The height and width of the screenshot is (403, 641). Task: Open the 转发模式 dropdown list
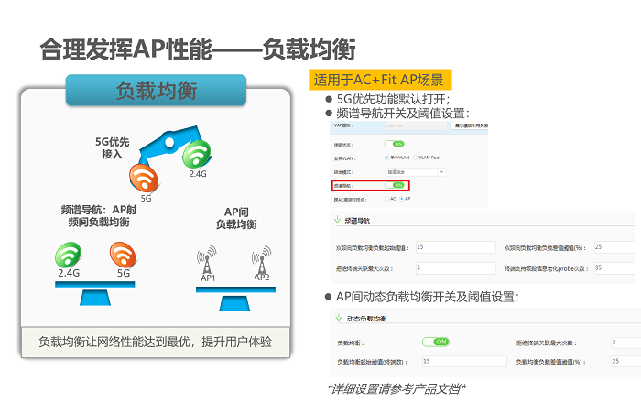tap(417, 170)
